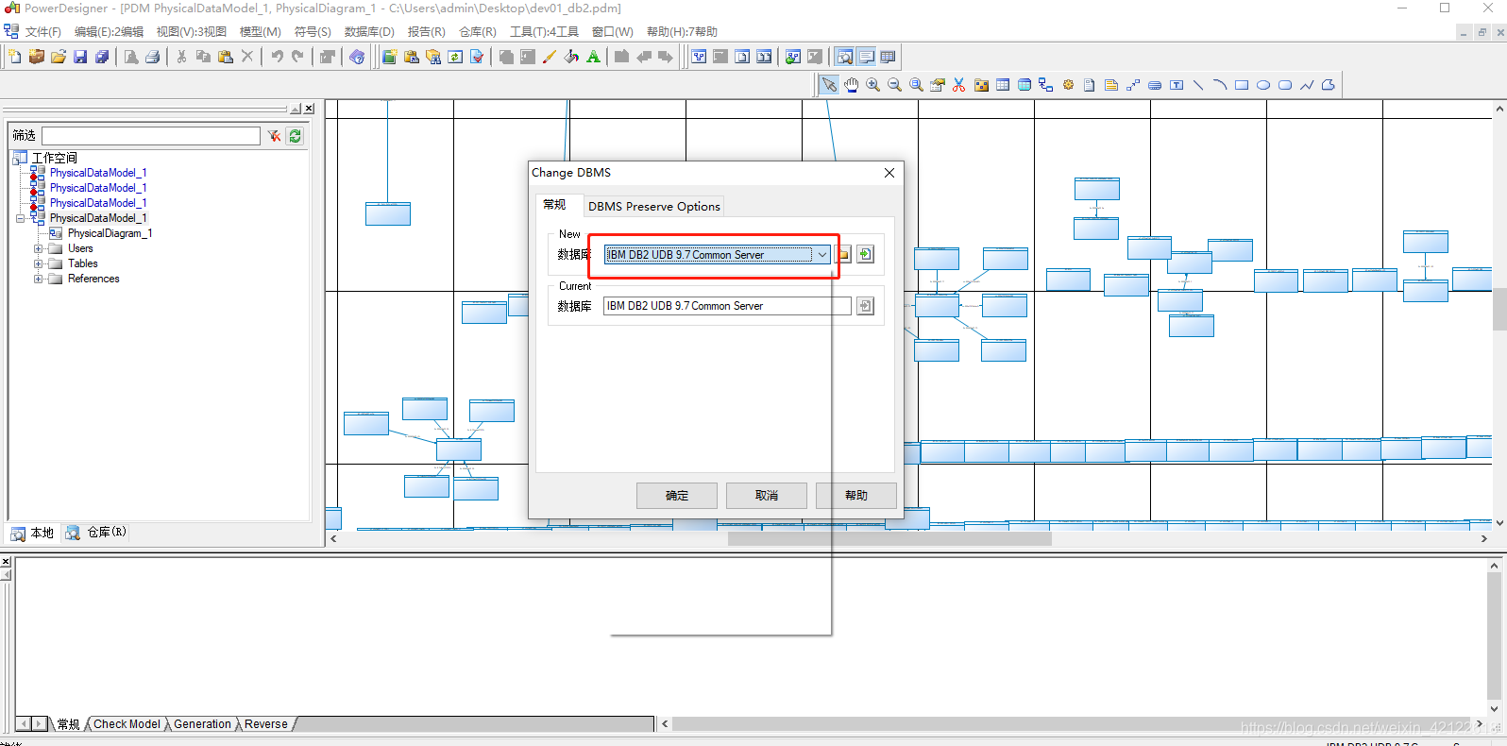Click the 帮助 button in dialog
1507x746 pixels.
pyautogui.click(x=856, y=496)
